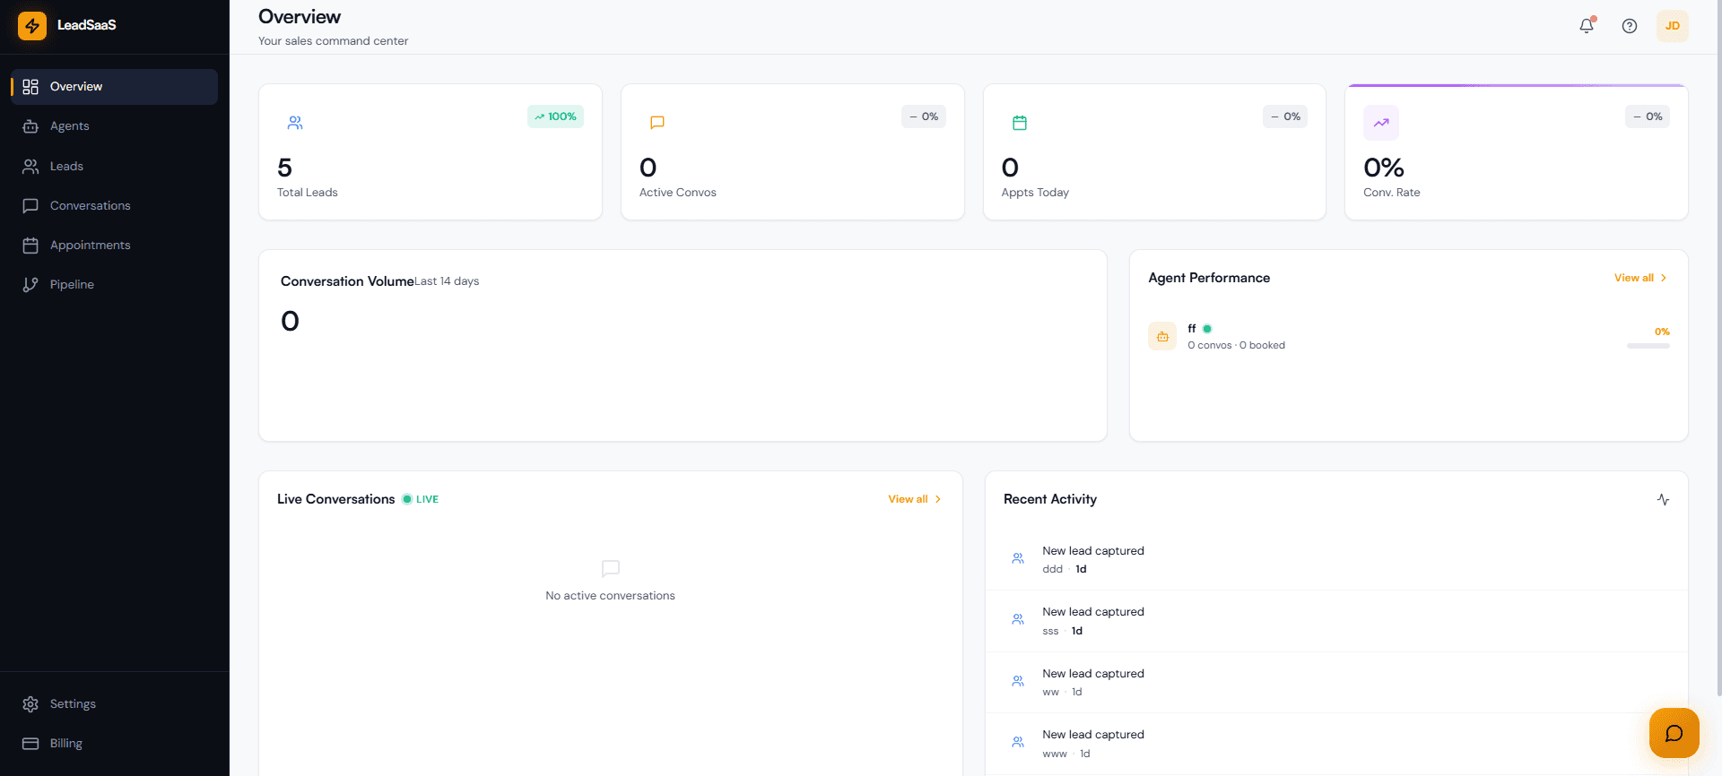This screenshot has height=776, width=1722.
Task: Click the Total Leads label
Action: pyautogui.click(x=308, y=193)
